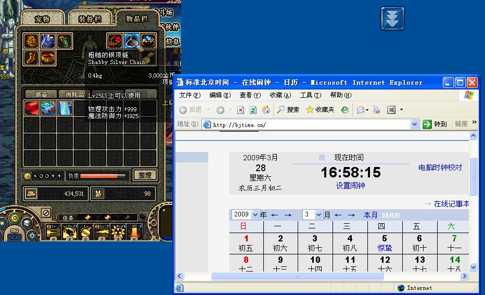Open the 收藏夹 favorites toolbar button

click(x=320, y=110)
